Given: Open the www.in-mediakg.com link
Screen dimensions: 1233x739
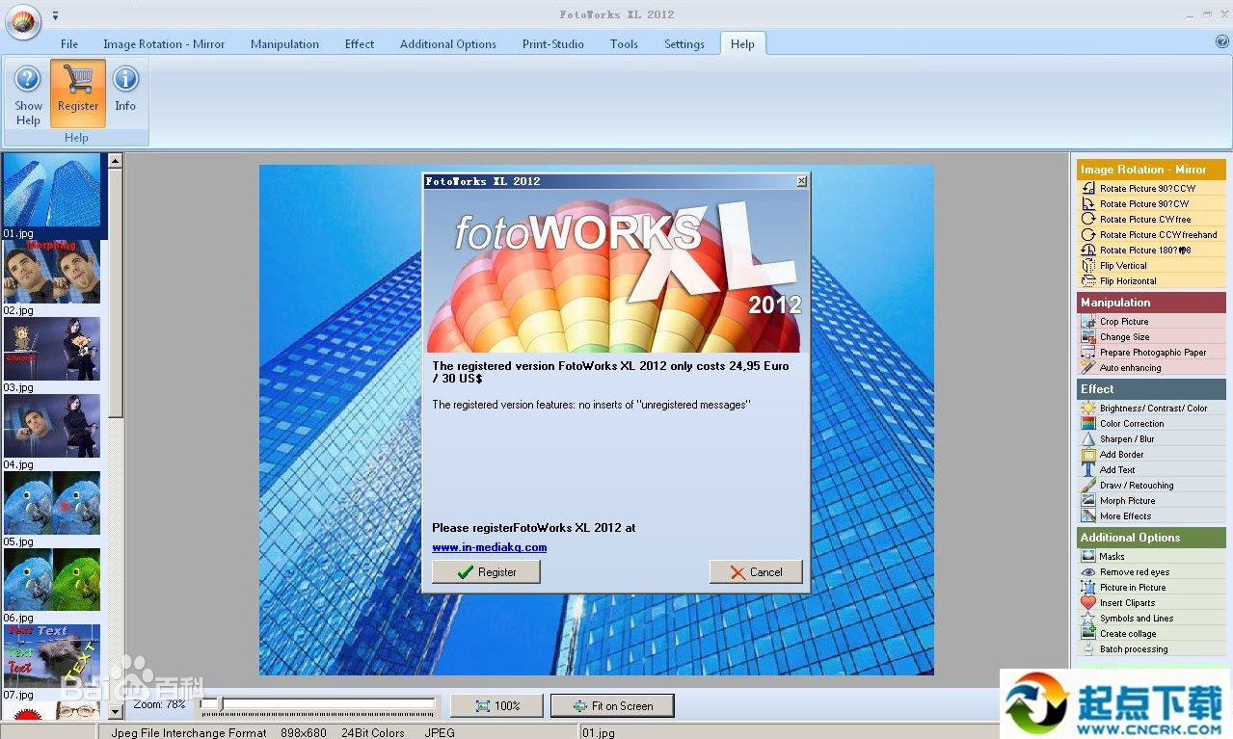Looking at the screenshot, I should (489, 547).
